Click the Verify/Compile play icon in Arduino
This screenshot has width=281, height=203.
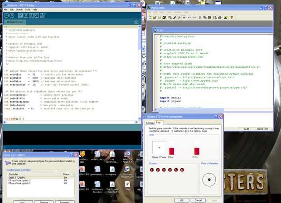click(6, 15)
